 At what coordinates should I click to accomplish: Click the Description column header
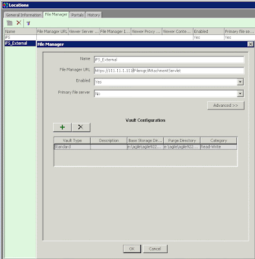tap(109, 141)
